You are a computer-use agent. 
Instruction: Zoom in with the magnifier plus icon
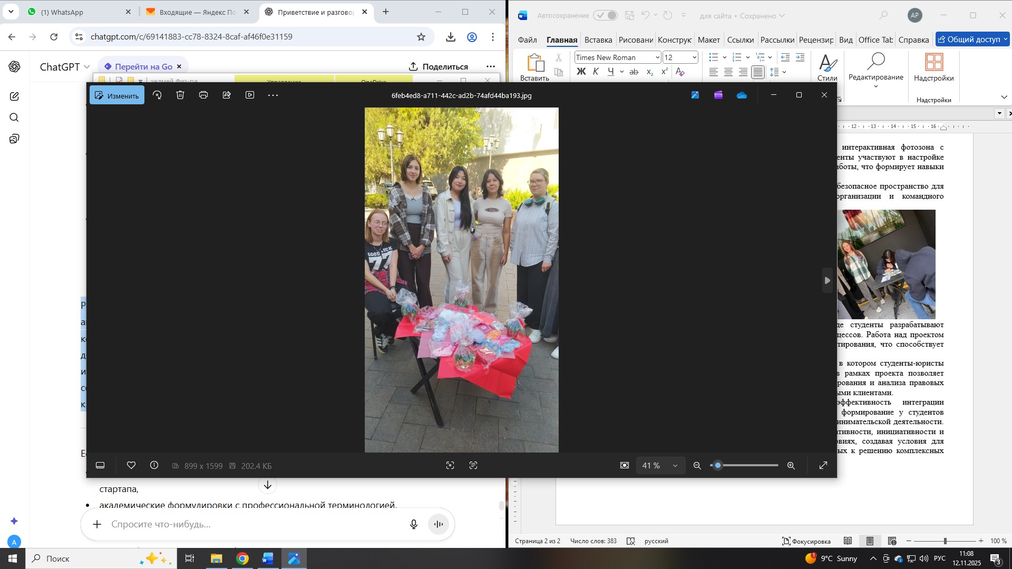pyautogui.click(x=791, y=466)
